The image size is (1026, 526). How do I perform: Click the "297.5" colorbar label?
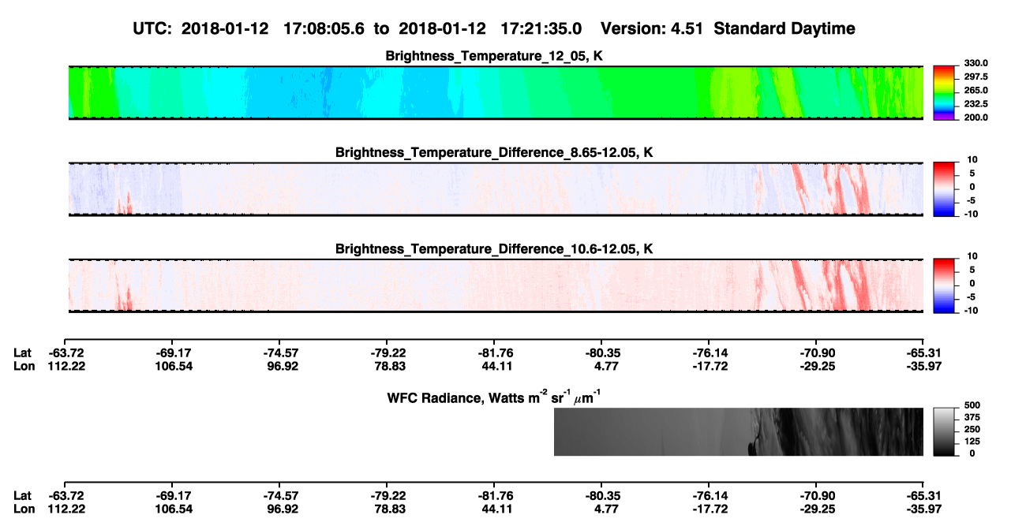pos(976,76)
